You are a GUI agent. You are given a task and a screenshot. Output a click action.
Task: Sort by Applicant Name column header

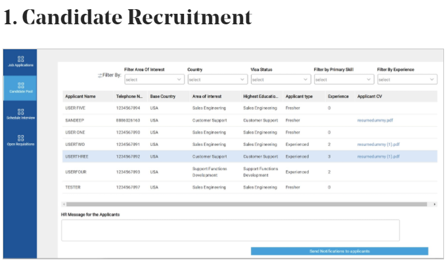click(x=80, y=97)
